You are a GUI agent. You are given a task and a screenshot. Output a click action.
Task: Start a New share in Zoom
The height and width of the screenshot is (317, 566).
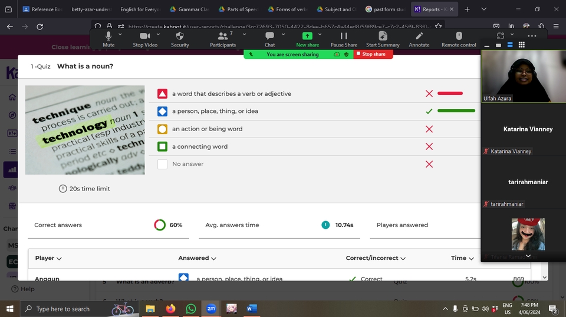[x=308, y=39]
